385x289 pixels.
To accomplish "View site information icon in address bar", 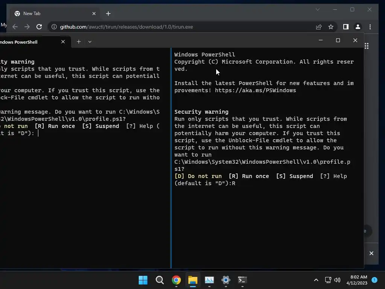I will (54, 27).
